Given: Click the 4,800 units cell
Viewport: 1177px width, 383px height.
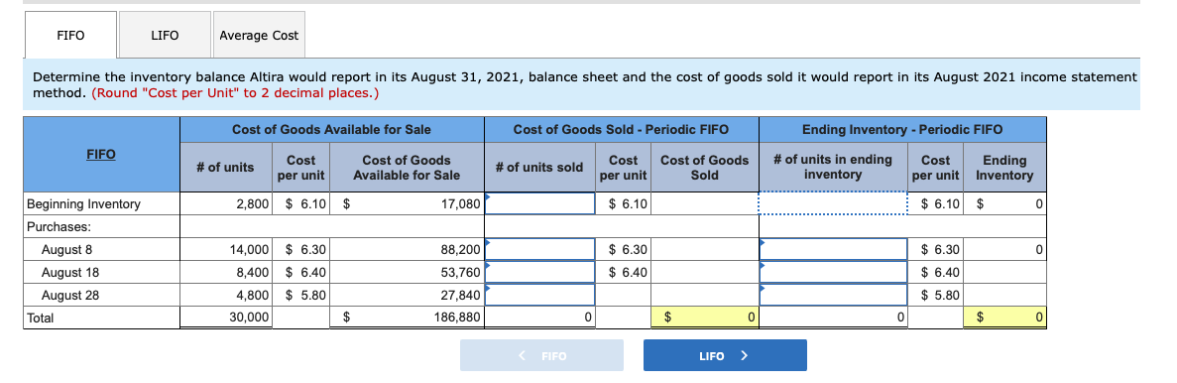Looking at the screenshot, I should point(226,295).
